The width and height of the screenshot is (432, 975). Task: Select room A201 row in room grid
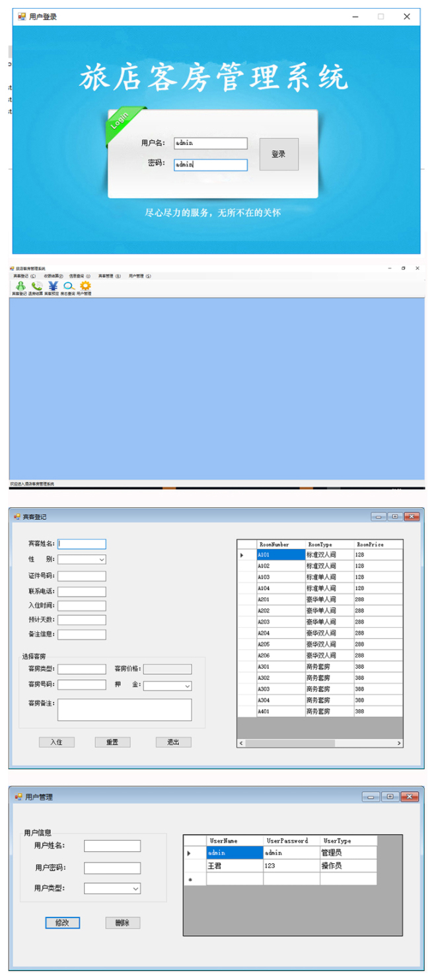[x=281, y=599]
